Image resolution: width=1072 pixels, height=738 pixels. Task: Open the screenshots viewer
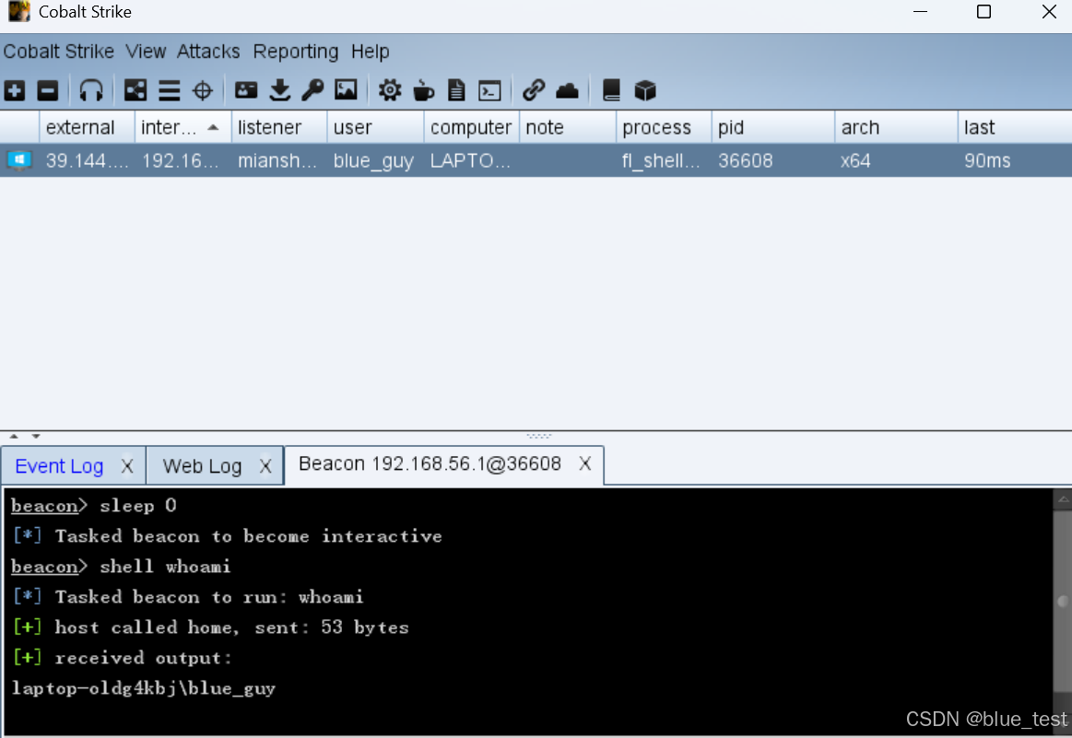pyautogui.click(x=346, y=89)
